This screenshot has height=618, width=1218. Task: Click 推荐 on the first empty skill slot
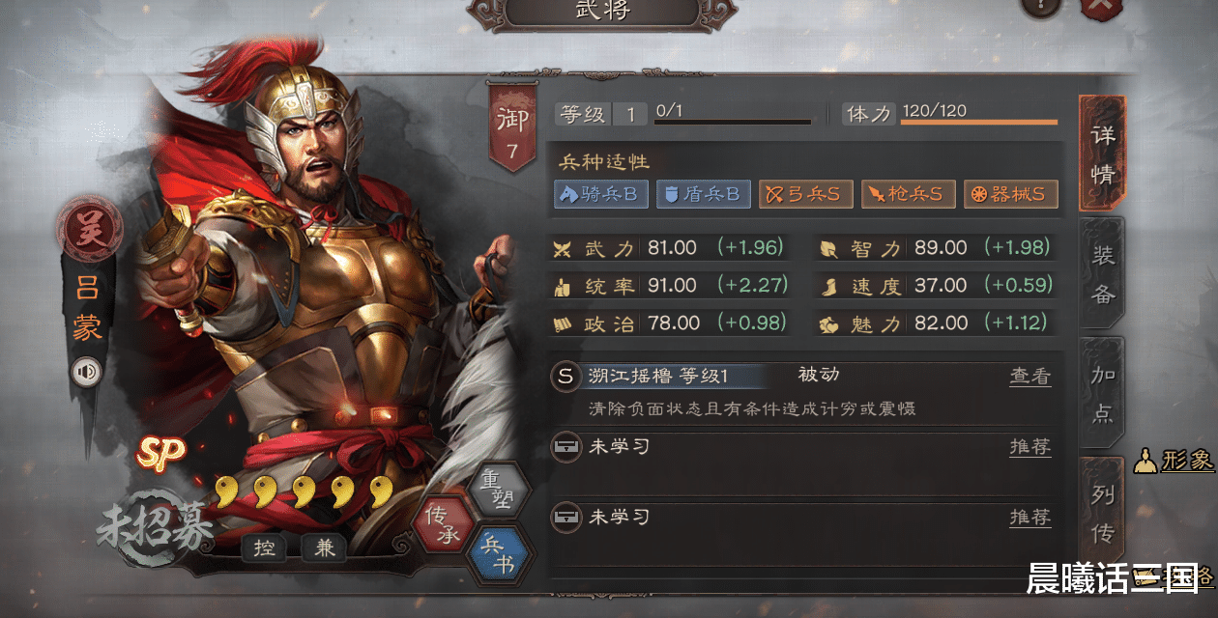(x=1030, y=447)
